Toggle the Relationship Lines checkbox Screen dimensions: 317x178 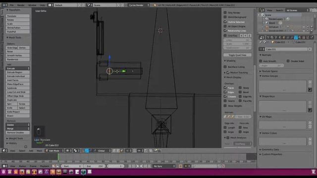(225, 31)
